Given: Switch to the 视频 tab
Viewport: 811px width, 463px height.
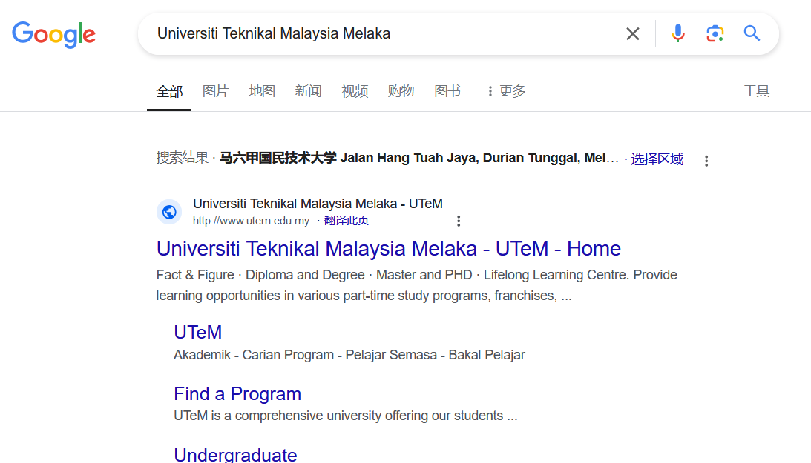Looking at the screenshot, I should coord(355,91).
